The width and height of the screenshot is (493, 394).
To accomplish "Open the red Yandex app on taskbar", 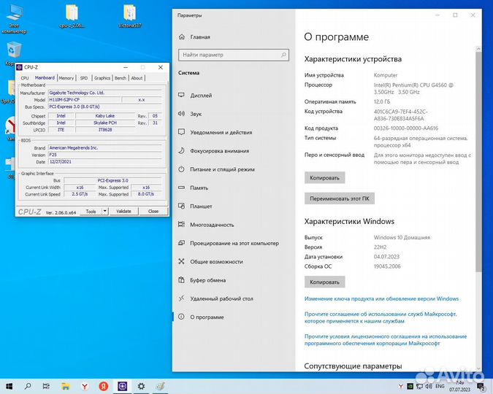I will click(104, 386).
